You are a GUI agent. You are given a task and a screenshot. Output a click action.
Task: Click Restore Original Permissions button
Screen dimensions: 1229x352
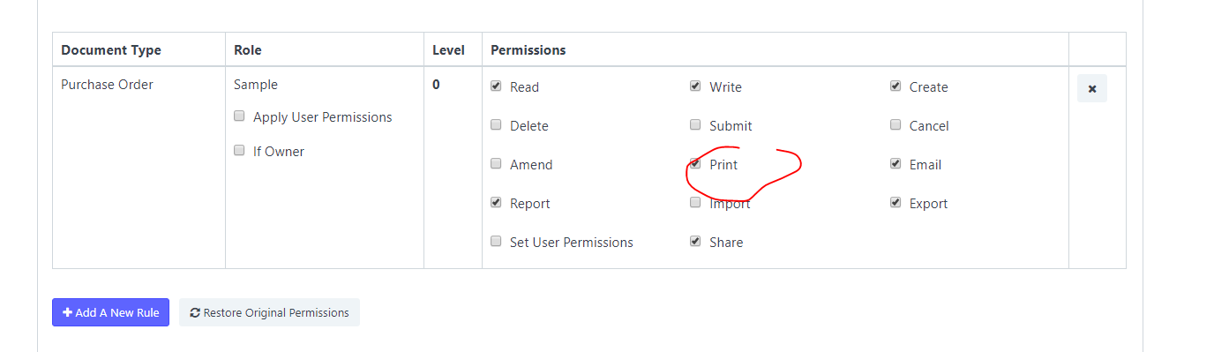(x=269, y=312)
